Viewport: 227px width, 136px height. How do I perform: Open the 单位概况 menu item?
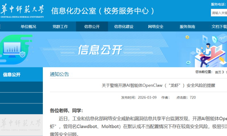[x=28, y=27]
